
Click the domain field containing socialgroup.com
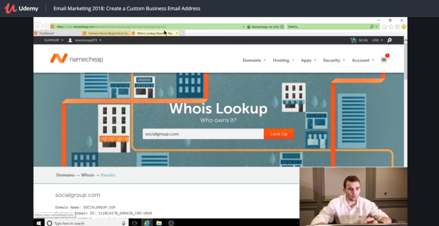[203, 134]
